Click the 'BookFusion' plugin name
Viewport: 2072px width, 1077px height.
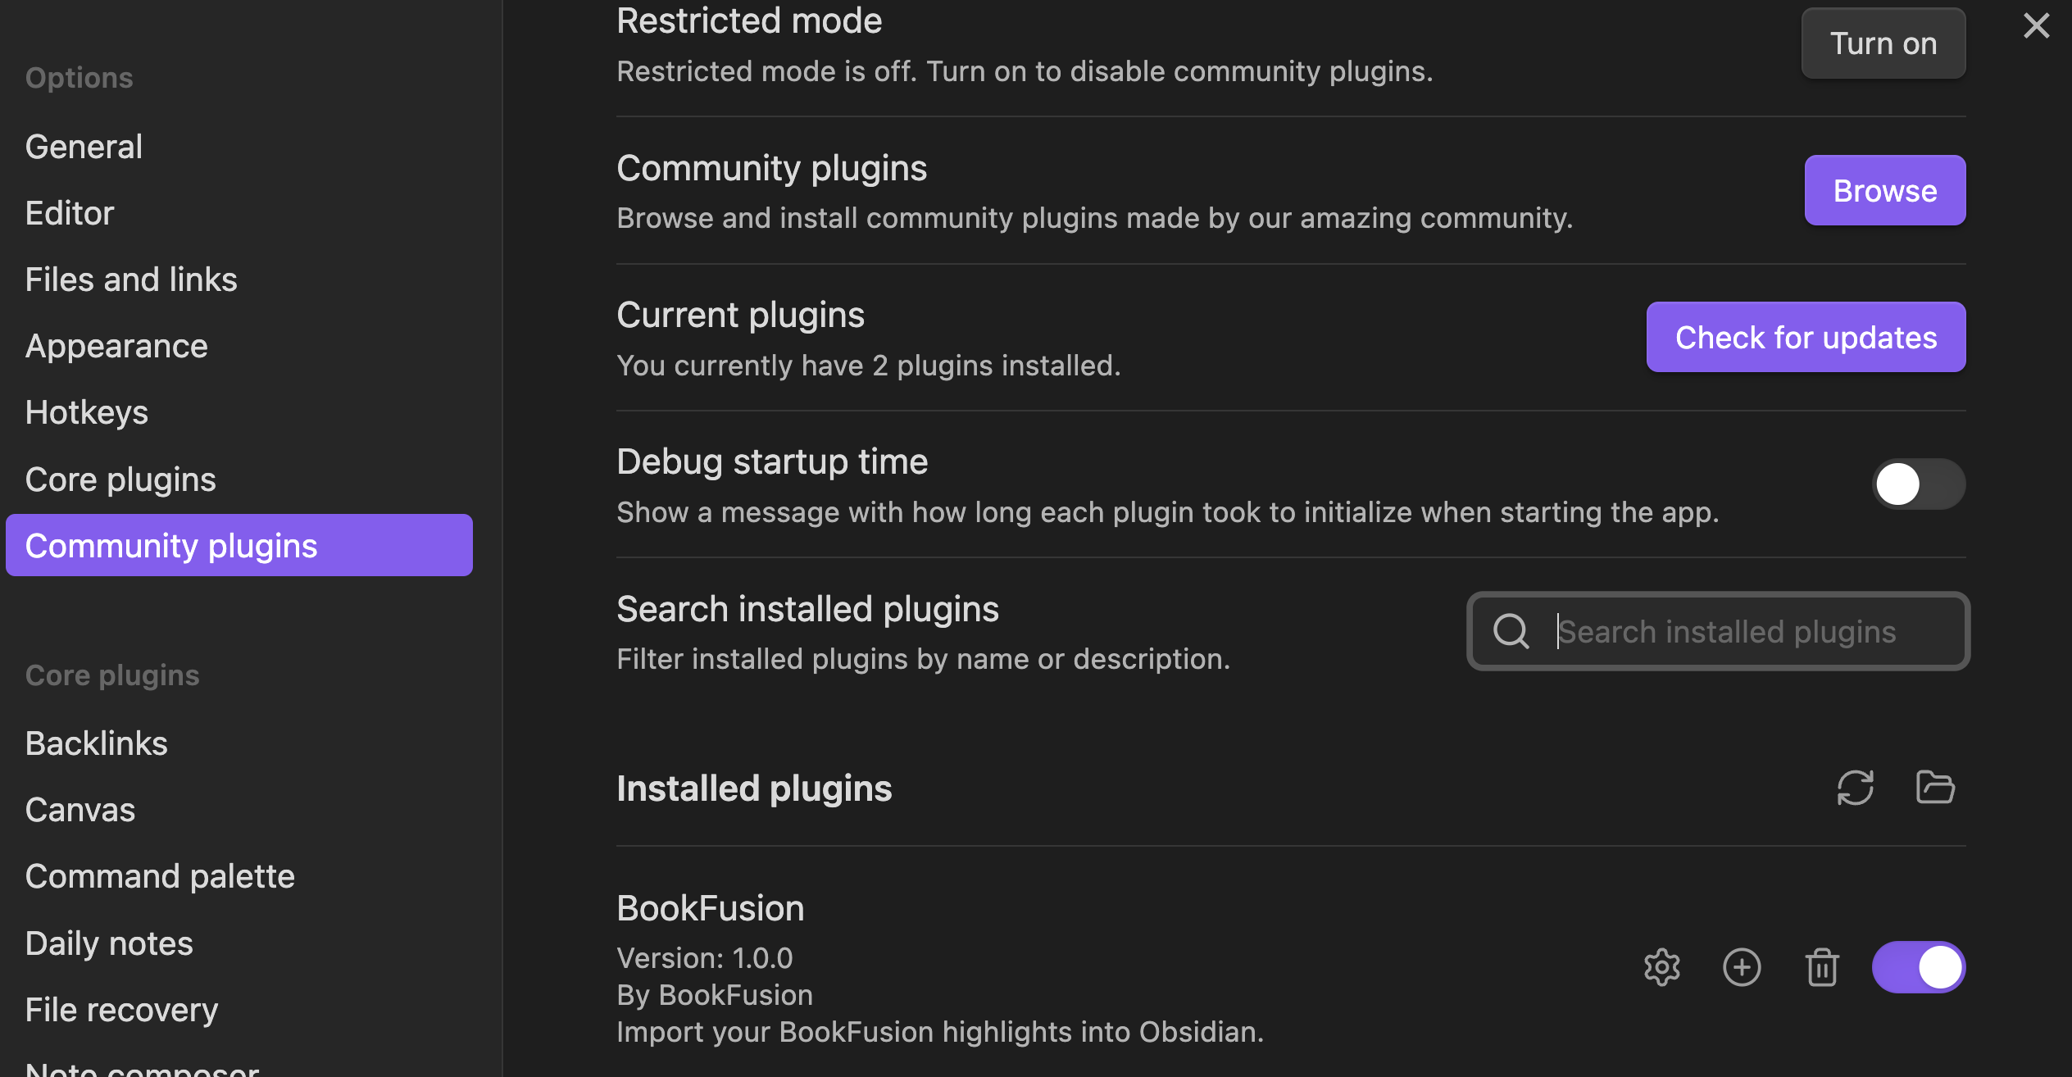[x=710, y=908]
